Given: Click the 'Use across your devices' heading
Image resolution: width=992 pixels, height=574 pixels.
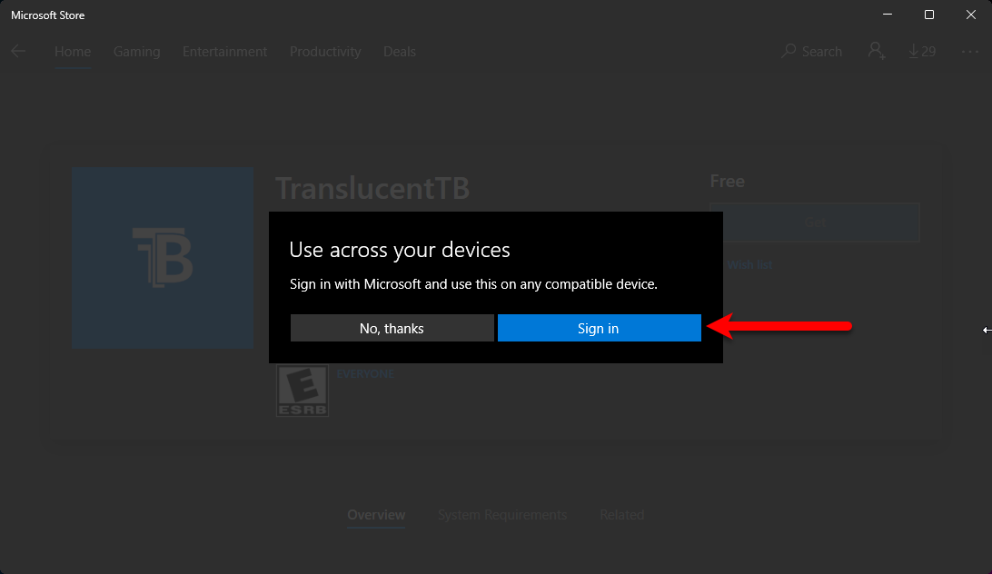Looking at the screenshot, I should click(x=400, y=250).
